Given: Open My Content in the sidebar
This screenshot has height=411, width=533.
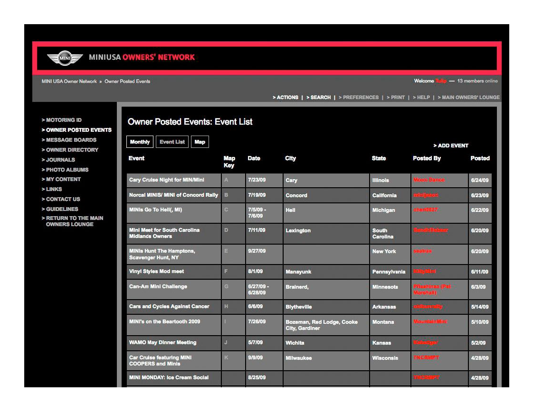Looking at the screenshot, I should click(61, 179).
